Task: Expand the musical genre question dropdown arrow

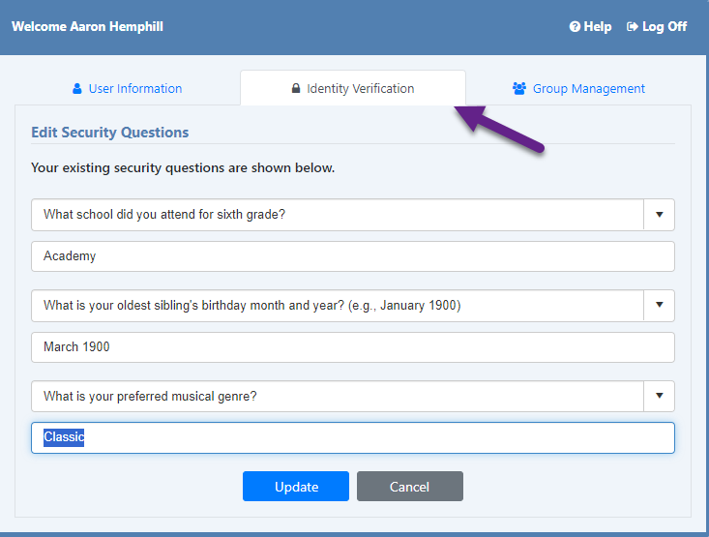Action: point(660,396)
